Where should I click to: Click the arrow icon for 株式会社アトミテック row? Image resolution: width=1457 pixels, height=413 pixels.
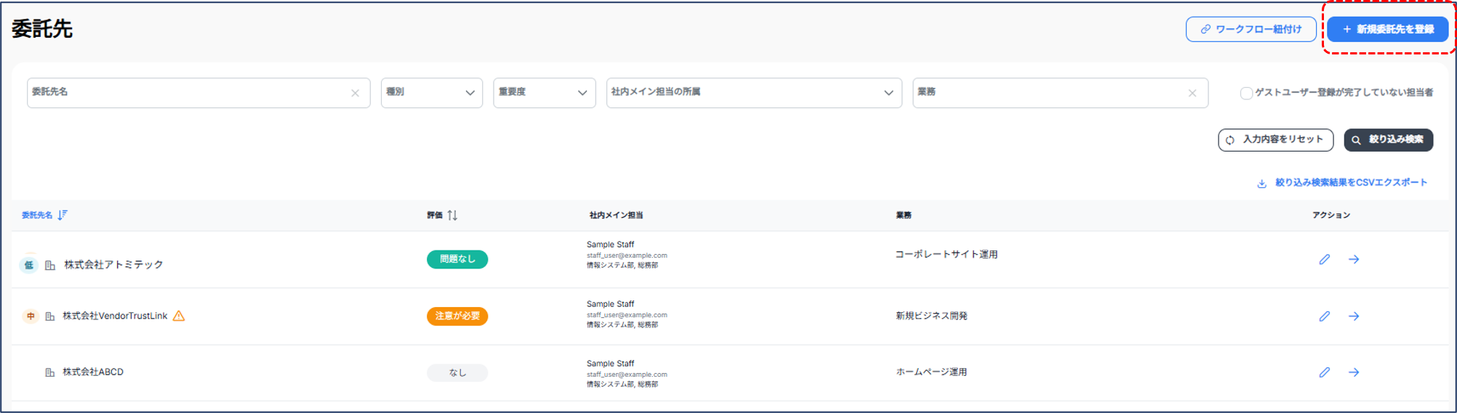click(x=1353, y=259)
